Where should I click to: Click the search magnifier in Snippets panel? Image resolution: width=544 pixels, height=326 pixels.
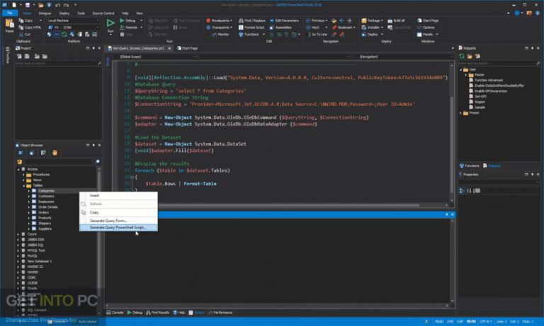[x=538, y=64]
